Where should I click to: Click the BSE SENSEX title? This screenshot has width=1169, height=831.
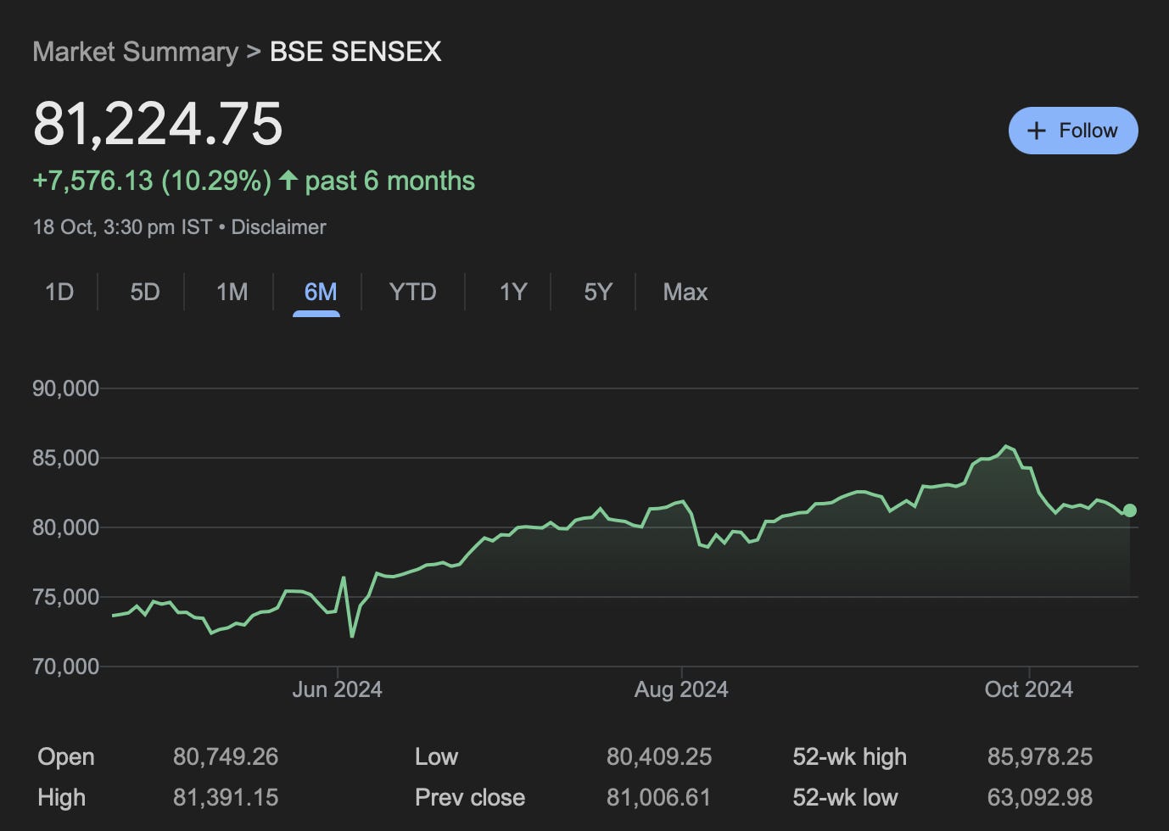click(x=355, y=52)
